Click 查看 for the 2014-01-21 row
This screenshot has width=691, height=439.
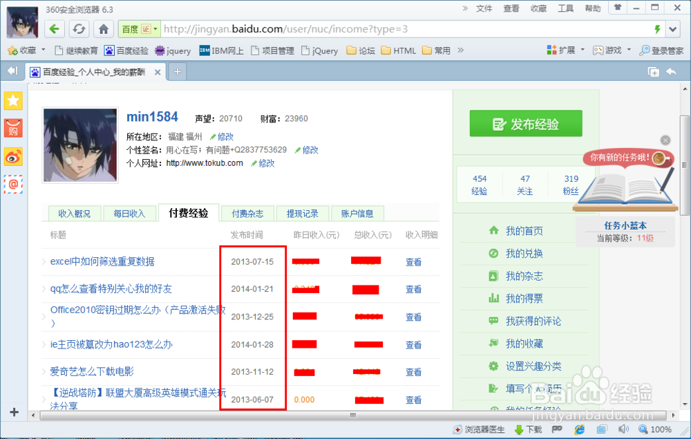click(413, 289)
